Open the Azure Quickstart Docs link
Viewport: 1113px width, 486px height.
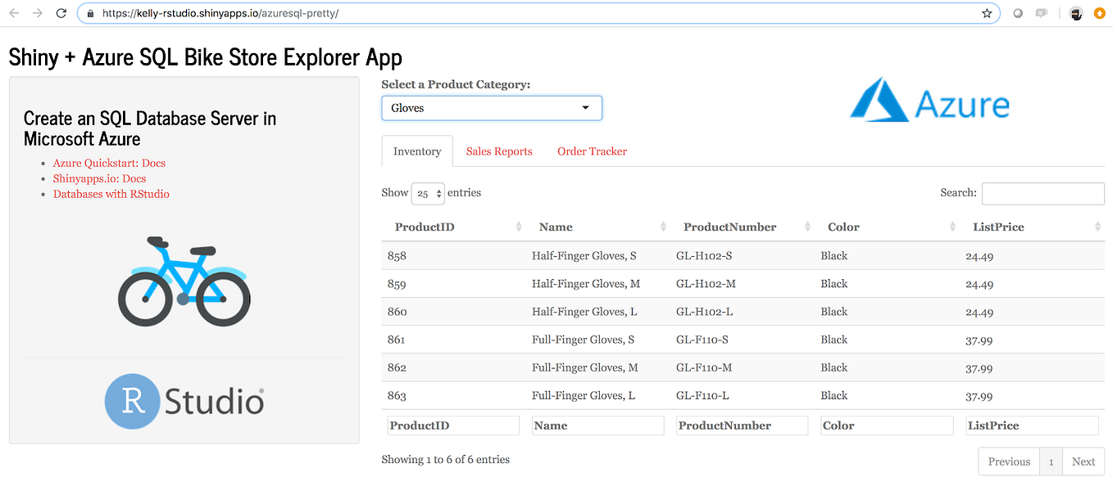pyautogui.click(x=109, y=163)
